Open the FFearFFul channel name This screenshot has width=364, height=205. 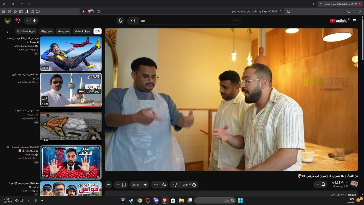click(30, 155)
